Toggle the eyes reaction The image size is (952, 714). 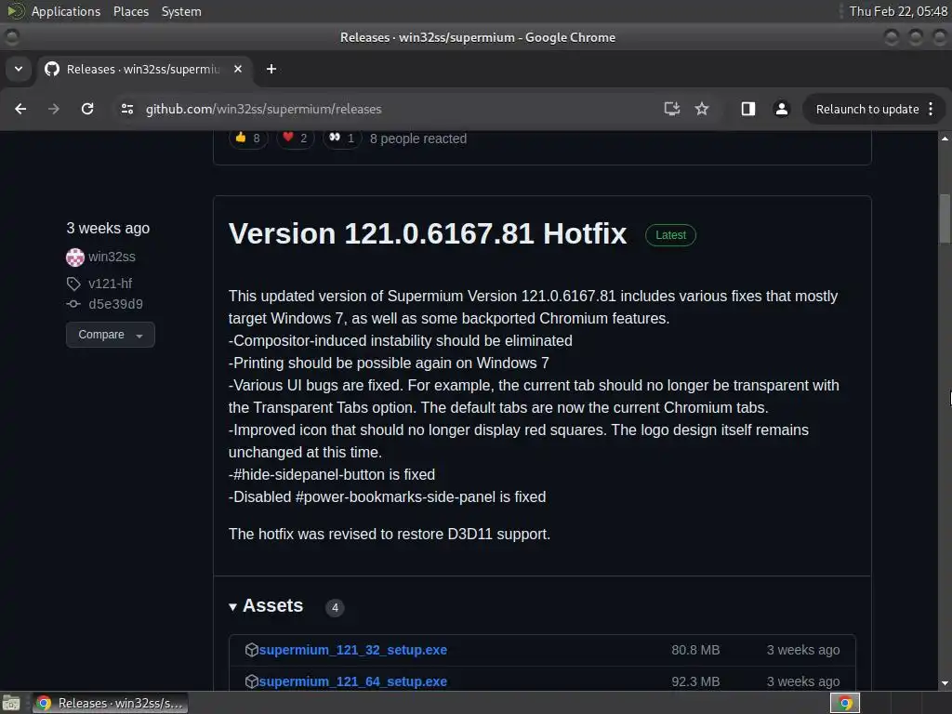click(342, 139)
